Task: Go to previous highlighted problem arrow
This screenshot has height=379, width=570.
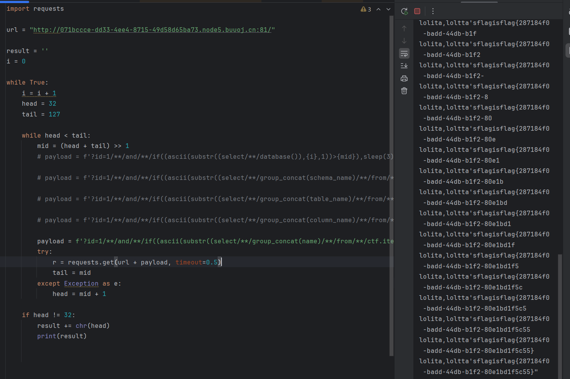Action: pyautogui.click(x=378, y=9)
